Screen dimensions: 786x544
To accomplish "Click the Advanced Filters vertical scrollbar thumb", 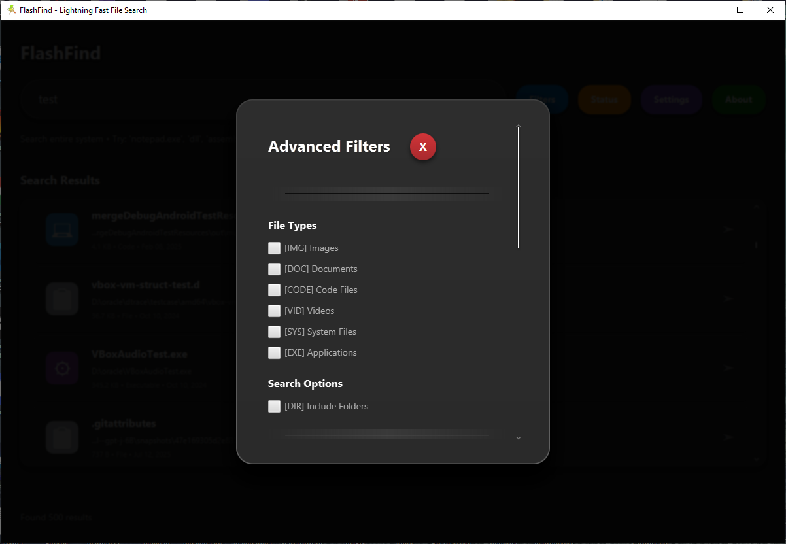I will pyautogui.click(x=519, y=188).
